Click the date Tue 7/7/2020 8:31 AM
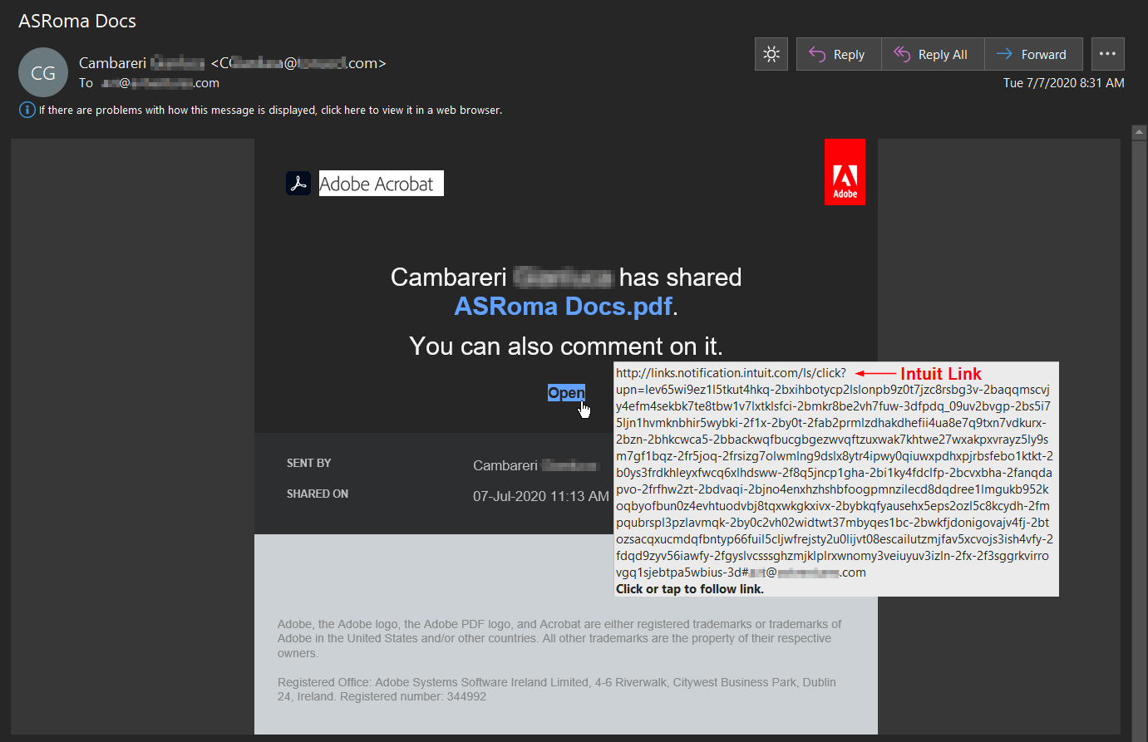 [1064, 83]
